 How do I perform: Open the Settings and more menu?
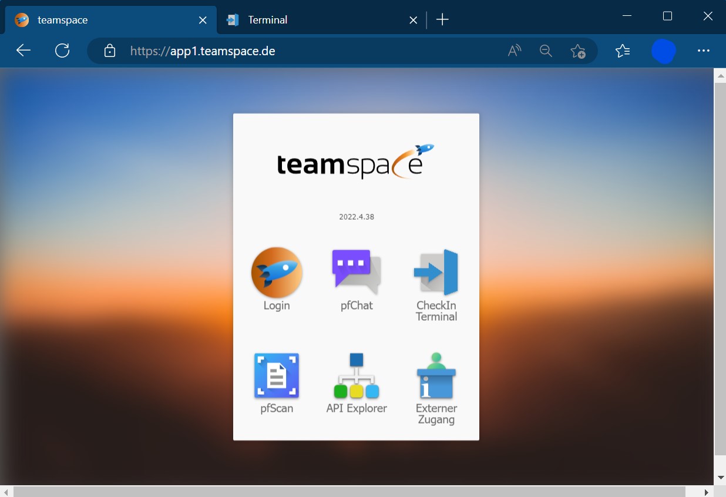[x=704, y=51]
